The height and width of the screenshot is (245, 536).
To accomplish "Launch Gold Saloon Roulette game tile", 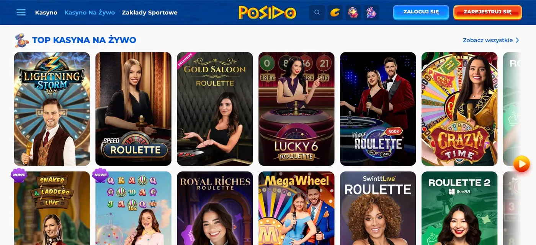I will (x=215, y=109).
